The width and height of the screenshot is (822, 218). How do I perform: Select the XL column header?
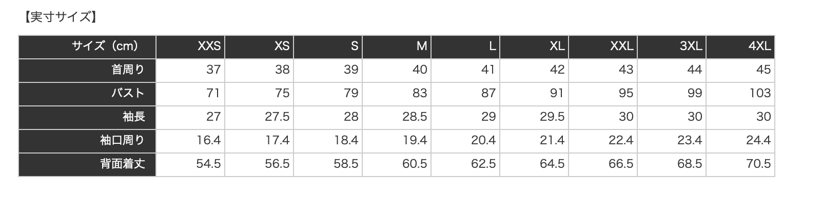click(x=557, y=47)
